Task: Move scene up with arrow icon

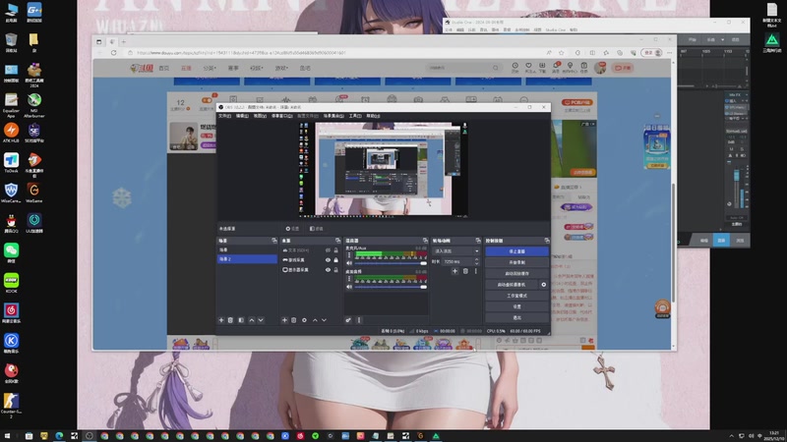Action: point(252,320)
